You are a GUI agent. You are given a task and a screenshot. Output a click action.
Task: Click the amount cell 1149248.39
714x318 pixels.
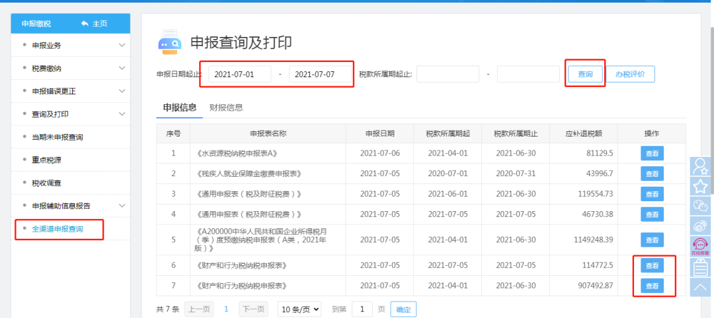pos(584,240)
